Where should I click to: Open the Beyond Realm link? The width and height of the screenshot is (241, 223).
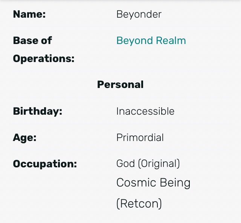point(151,41)
